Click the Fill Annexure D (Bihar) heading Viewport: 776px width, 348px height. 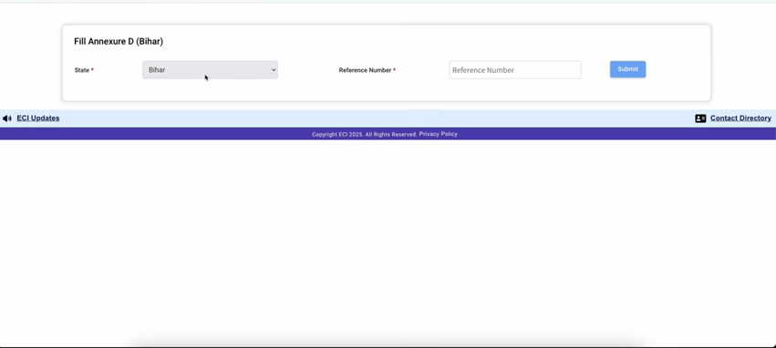119,42
